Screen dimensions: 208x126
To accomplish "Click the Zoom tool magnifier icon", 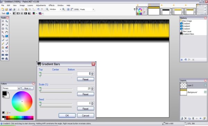I will [x=7, y=28].
